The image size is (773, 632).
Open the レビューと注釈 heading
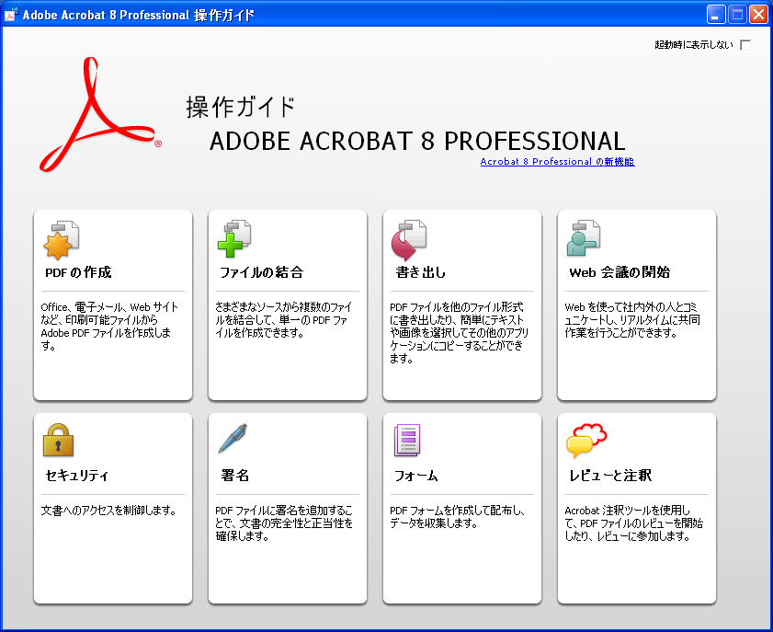pyautogui.click(x=610, y=476)
